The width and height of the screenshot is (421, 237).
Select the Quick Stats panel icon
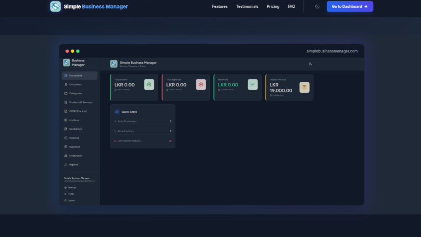coord(117,112)
